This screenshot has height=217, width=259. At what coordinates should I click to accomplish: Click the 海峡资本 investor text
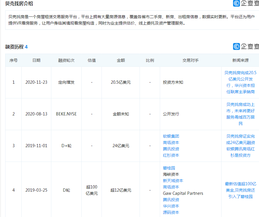coord(171,174)
